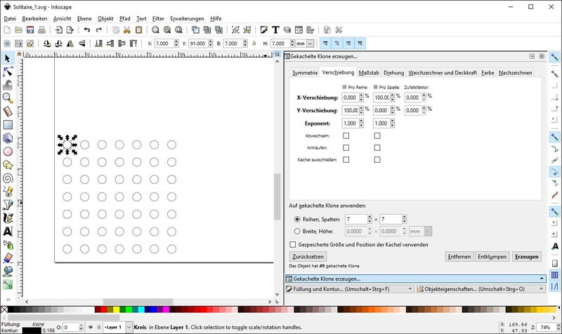Image resolution: width=562 pixels, height=334 pixels.
Task: Select the Zoom magnifier tool
Action: (8, 98)
